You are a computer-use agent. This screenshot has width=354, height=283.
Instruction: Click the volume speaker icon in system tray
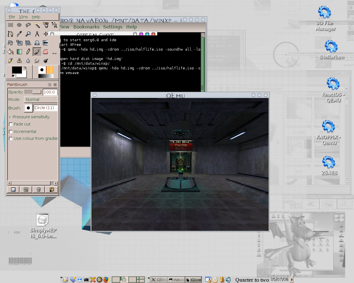pyautogui.click(x=228, y=280)
